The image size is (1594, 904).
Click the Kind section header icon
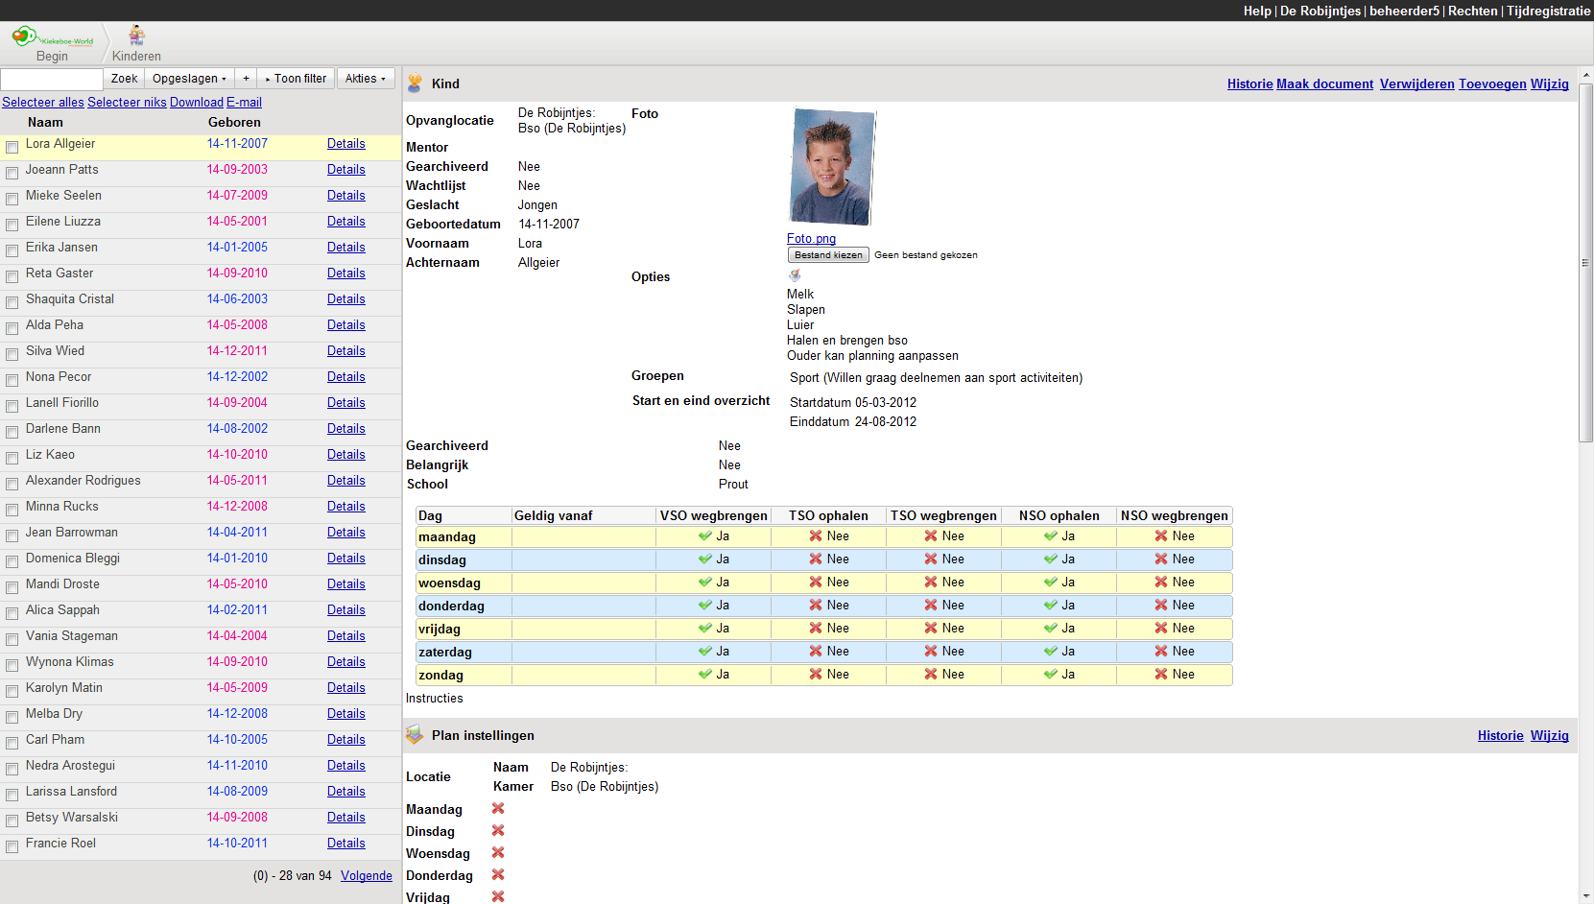pos(415,83)
